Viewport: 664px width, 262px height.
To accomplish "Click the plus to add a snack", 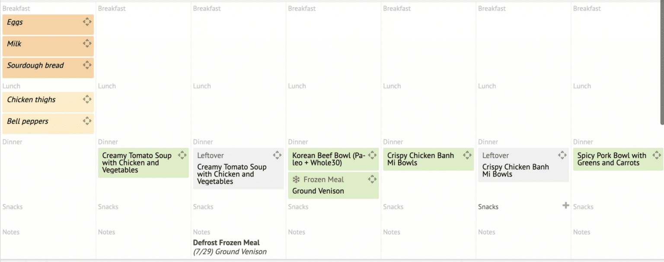I will point(566,206).
